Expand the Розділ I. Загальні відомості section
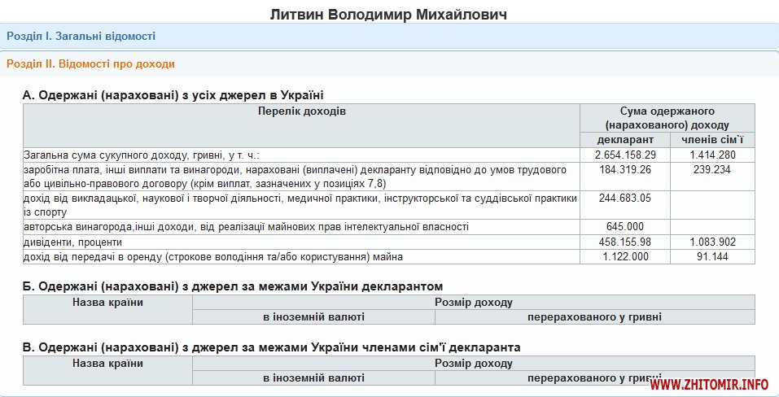 pos(81,36)
